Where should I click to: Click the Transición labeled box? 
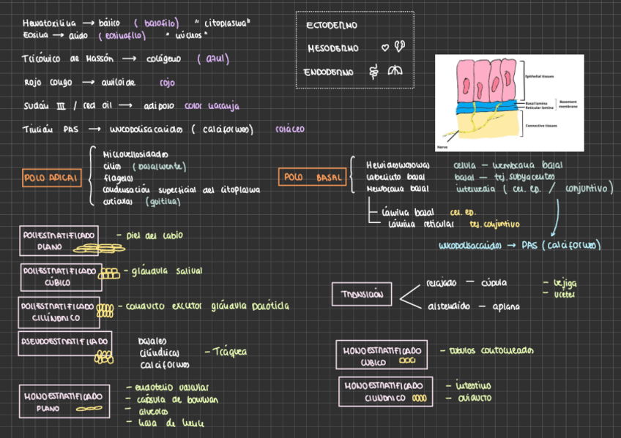tap(361, 295)
